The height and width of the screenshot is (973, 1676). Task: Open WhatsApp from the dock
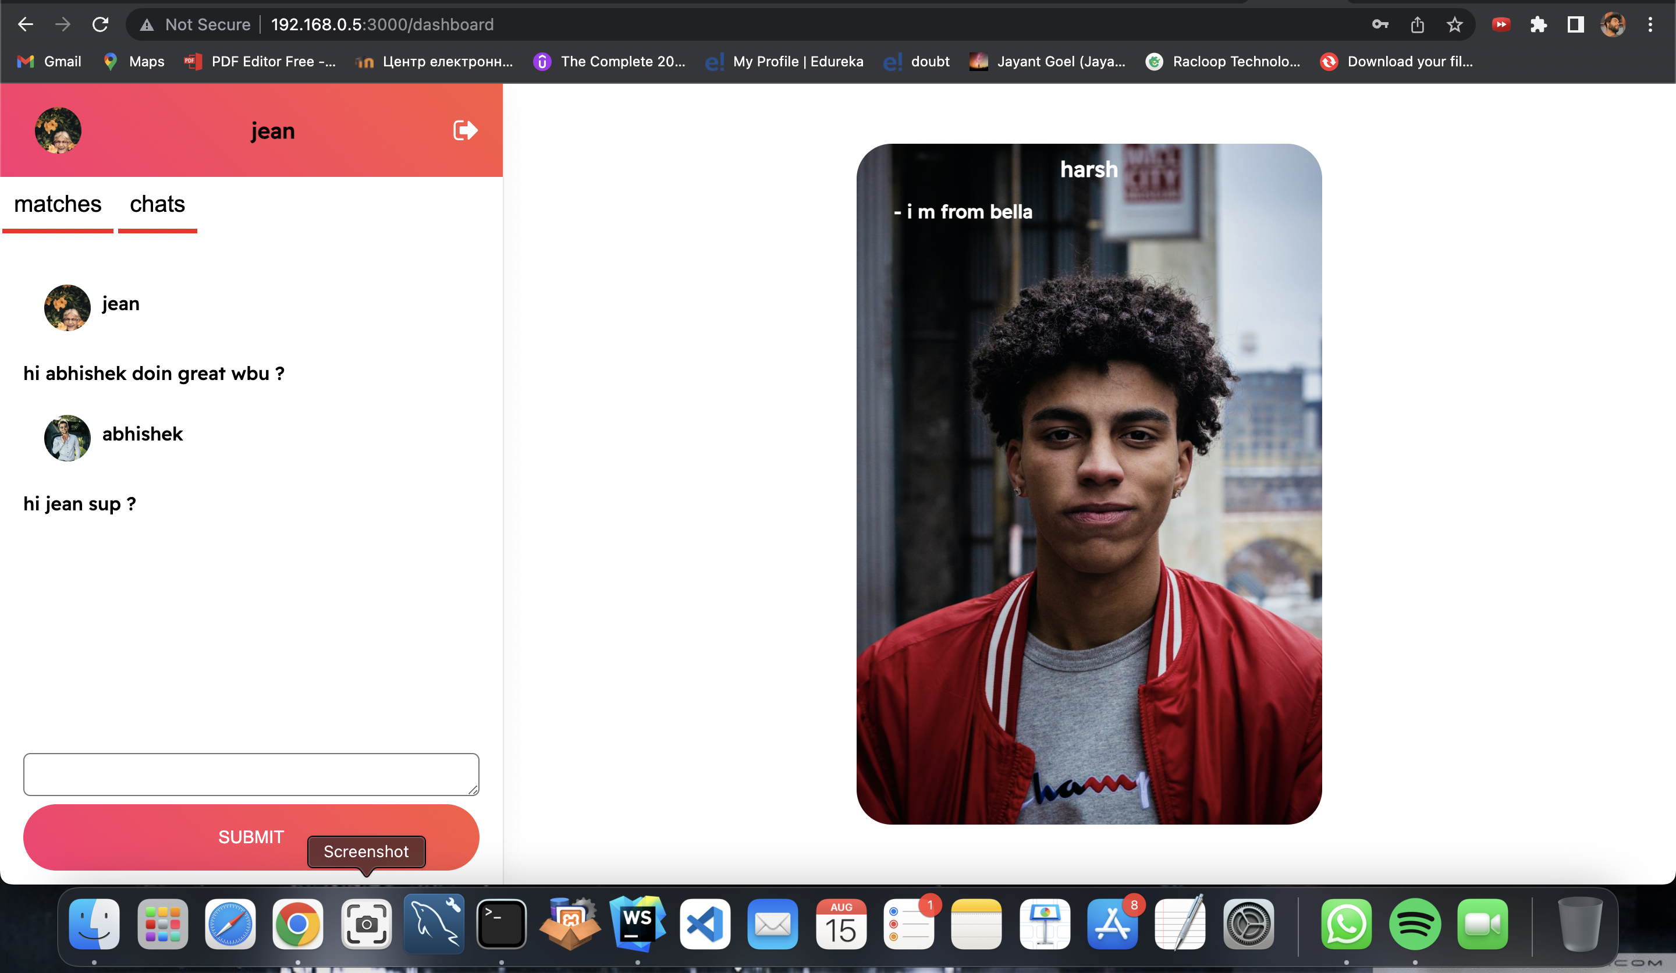(1347, 924)
